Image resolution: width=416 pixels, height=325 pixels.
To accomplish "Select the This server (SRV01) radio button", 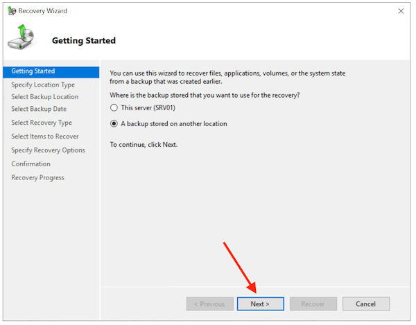I will pos(114,108).
